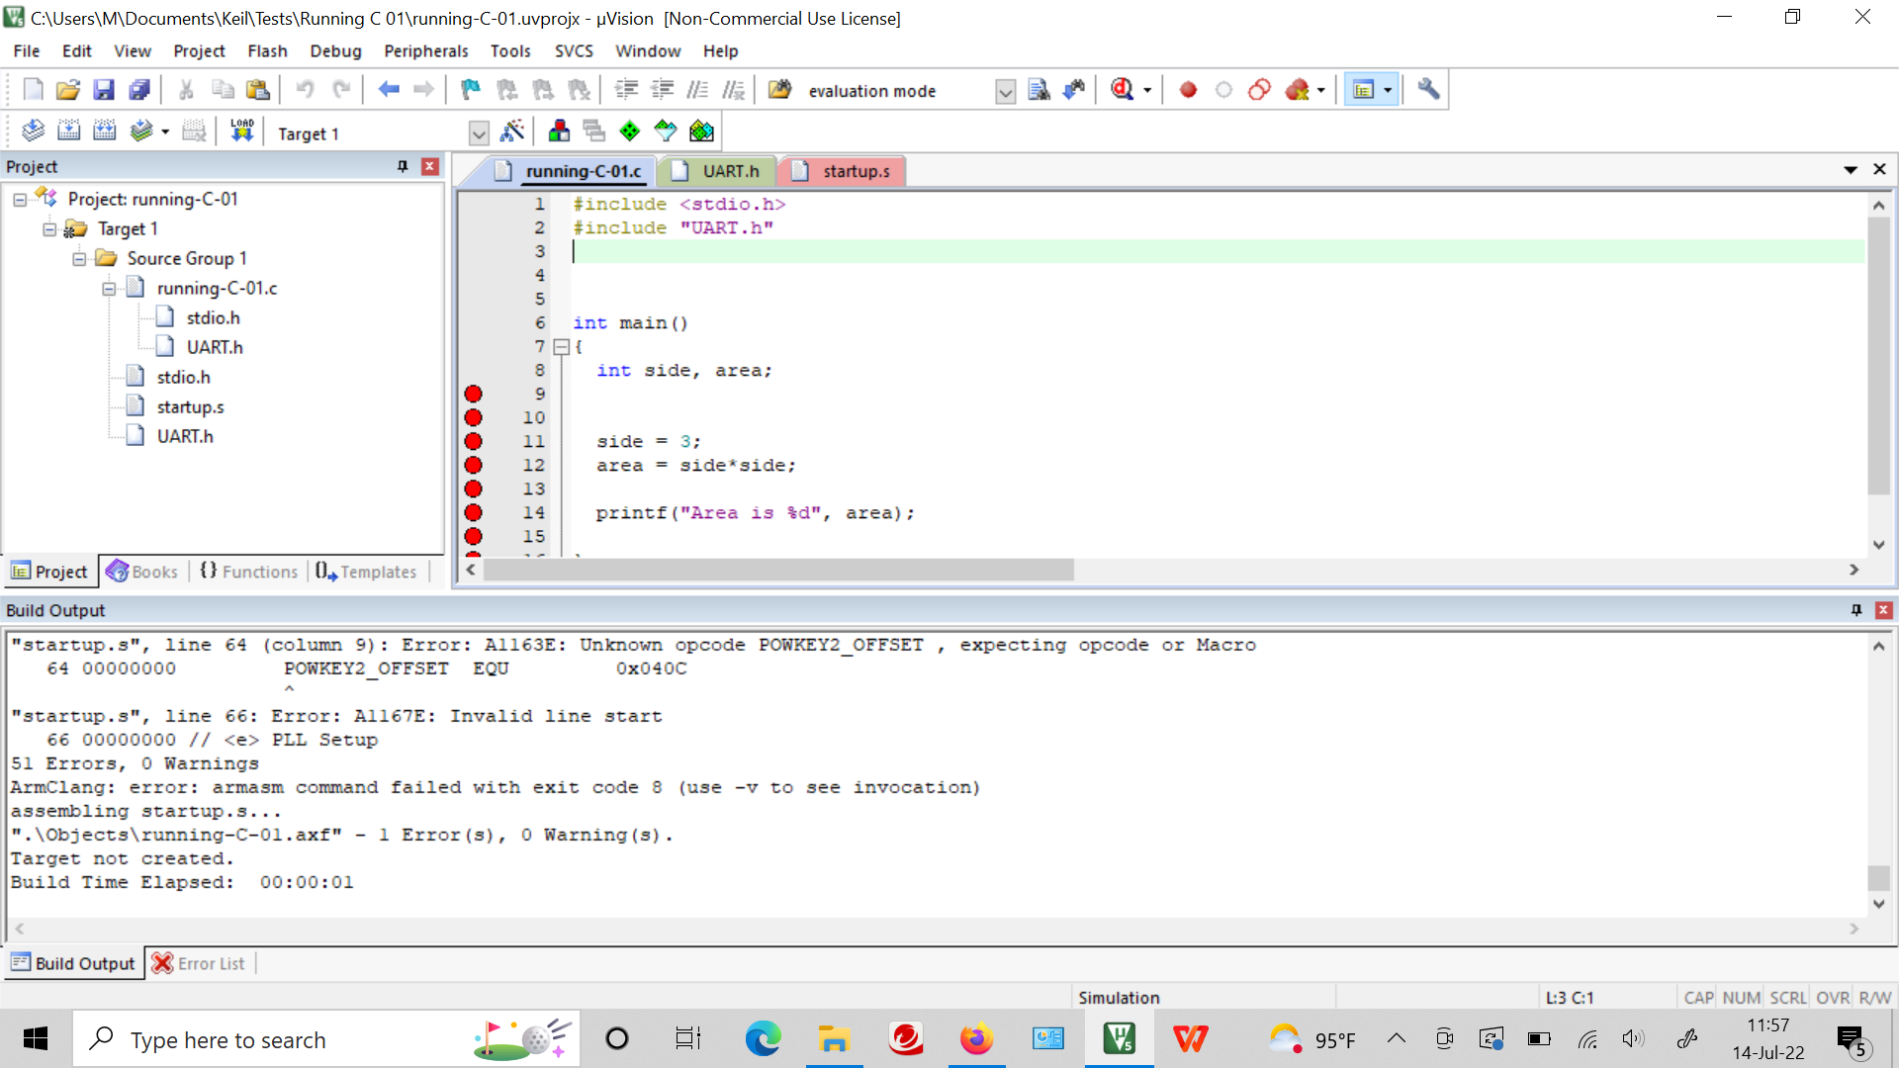1899x1068 pixels.
Task: Show the Books panel tab
Action: click(142, 572)
